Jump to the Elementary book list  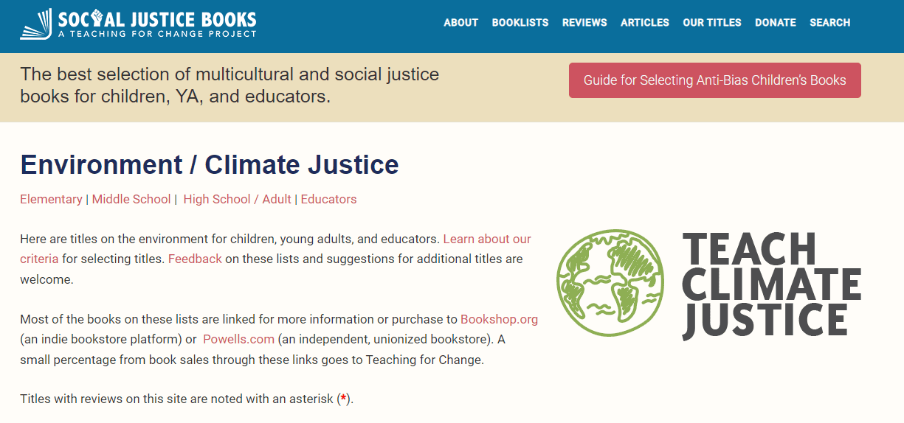[x=51, y=199]
